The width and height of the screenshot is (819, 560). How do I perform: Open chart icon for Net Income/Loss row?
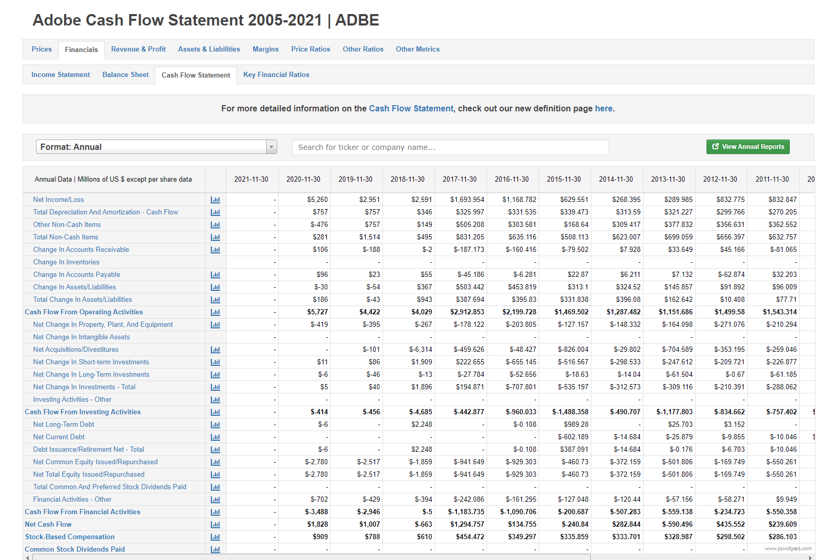[215, 200]
